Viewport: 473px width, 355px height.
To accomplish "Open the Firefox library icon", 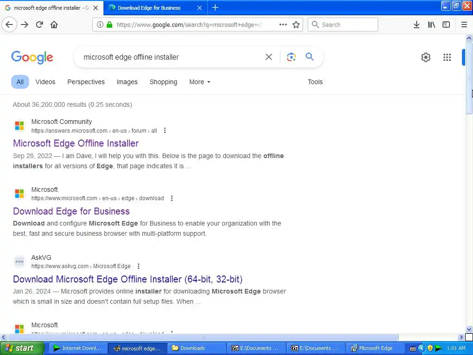I will 431,24.
